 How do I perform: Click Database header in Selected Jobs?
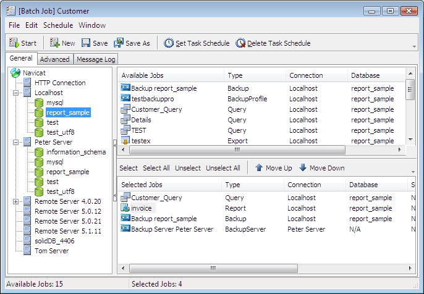376,185
